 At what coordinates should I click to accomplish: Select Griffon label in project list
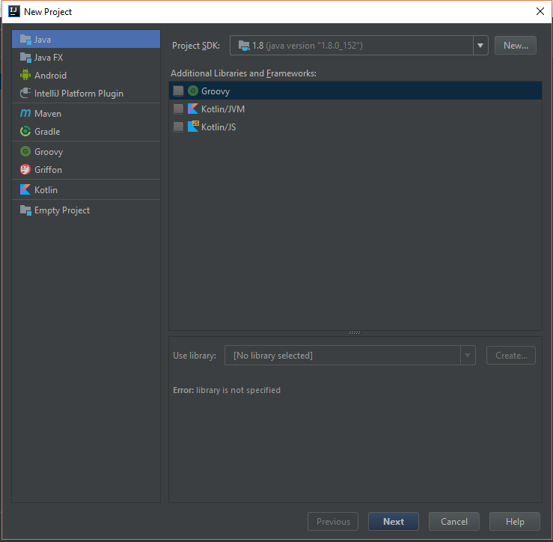coord(49,170)
